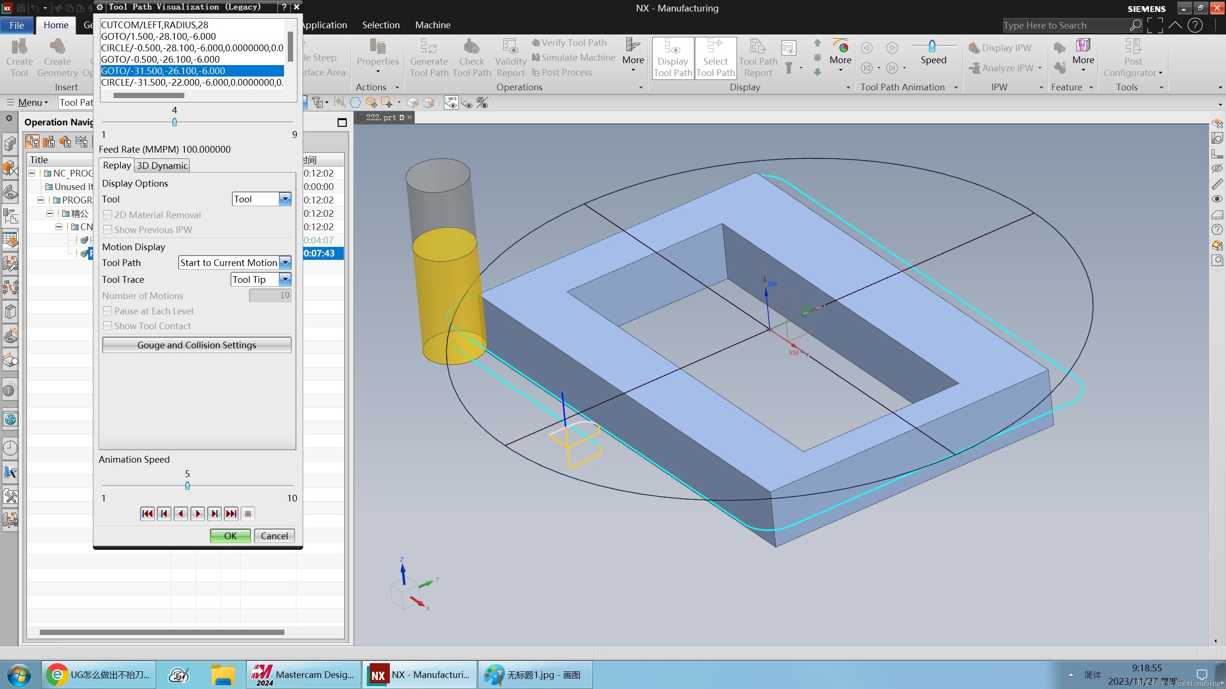Select the GOTO/-0.500,-26.100,-6.000 line
The width and height of the screenshot is (1226, 689).
point(192,59)
